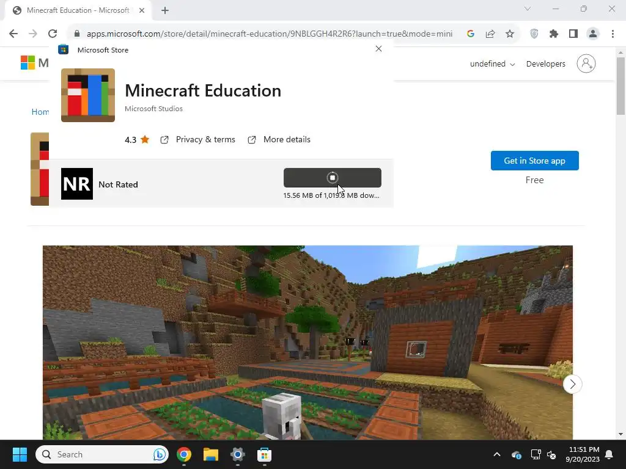Click the OneDrive cloud tray icon

coord(516,454)
